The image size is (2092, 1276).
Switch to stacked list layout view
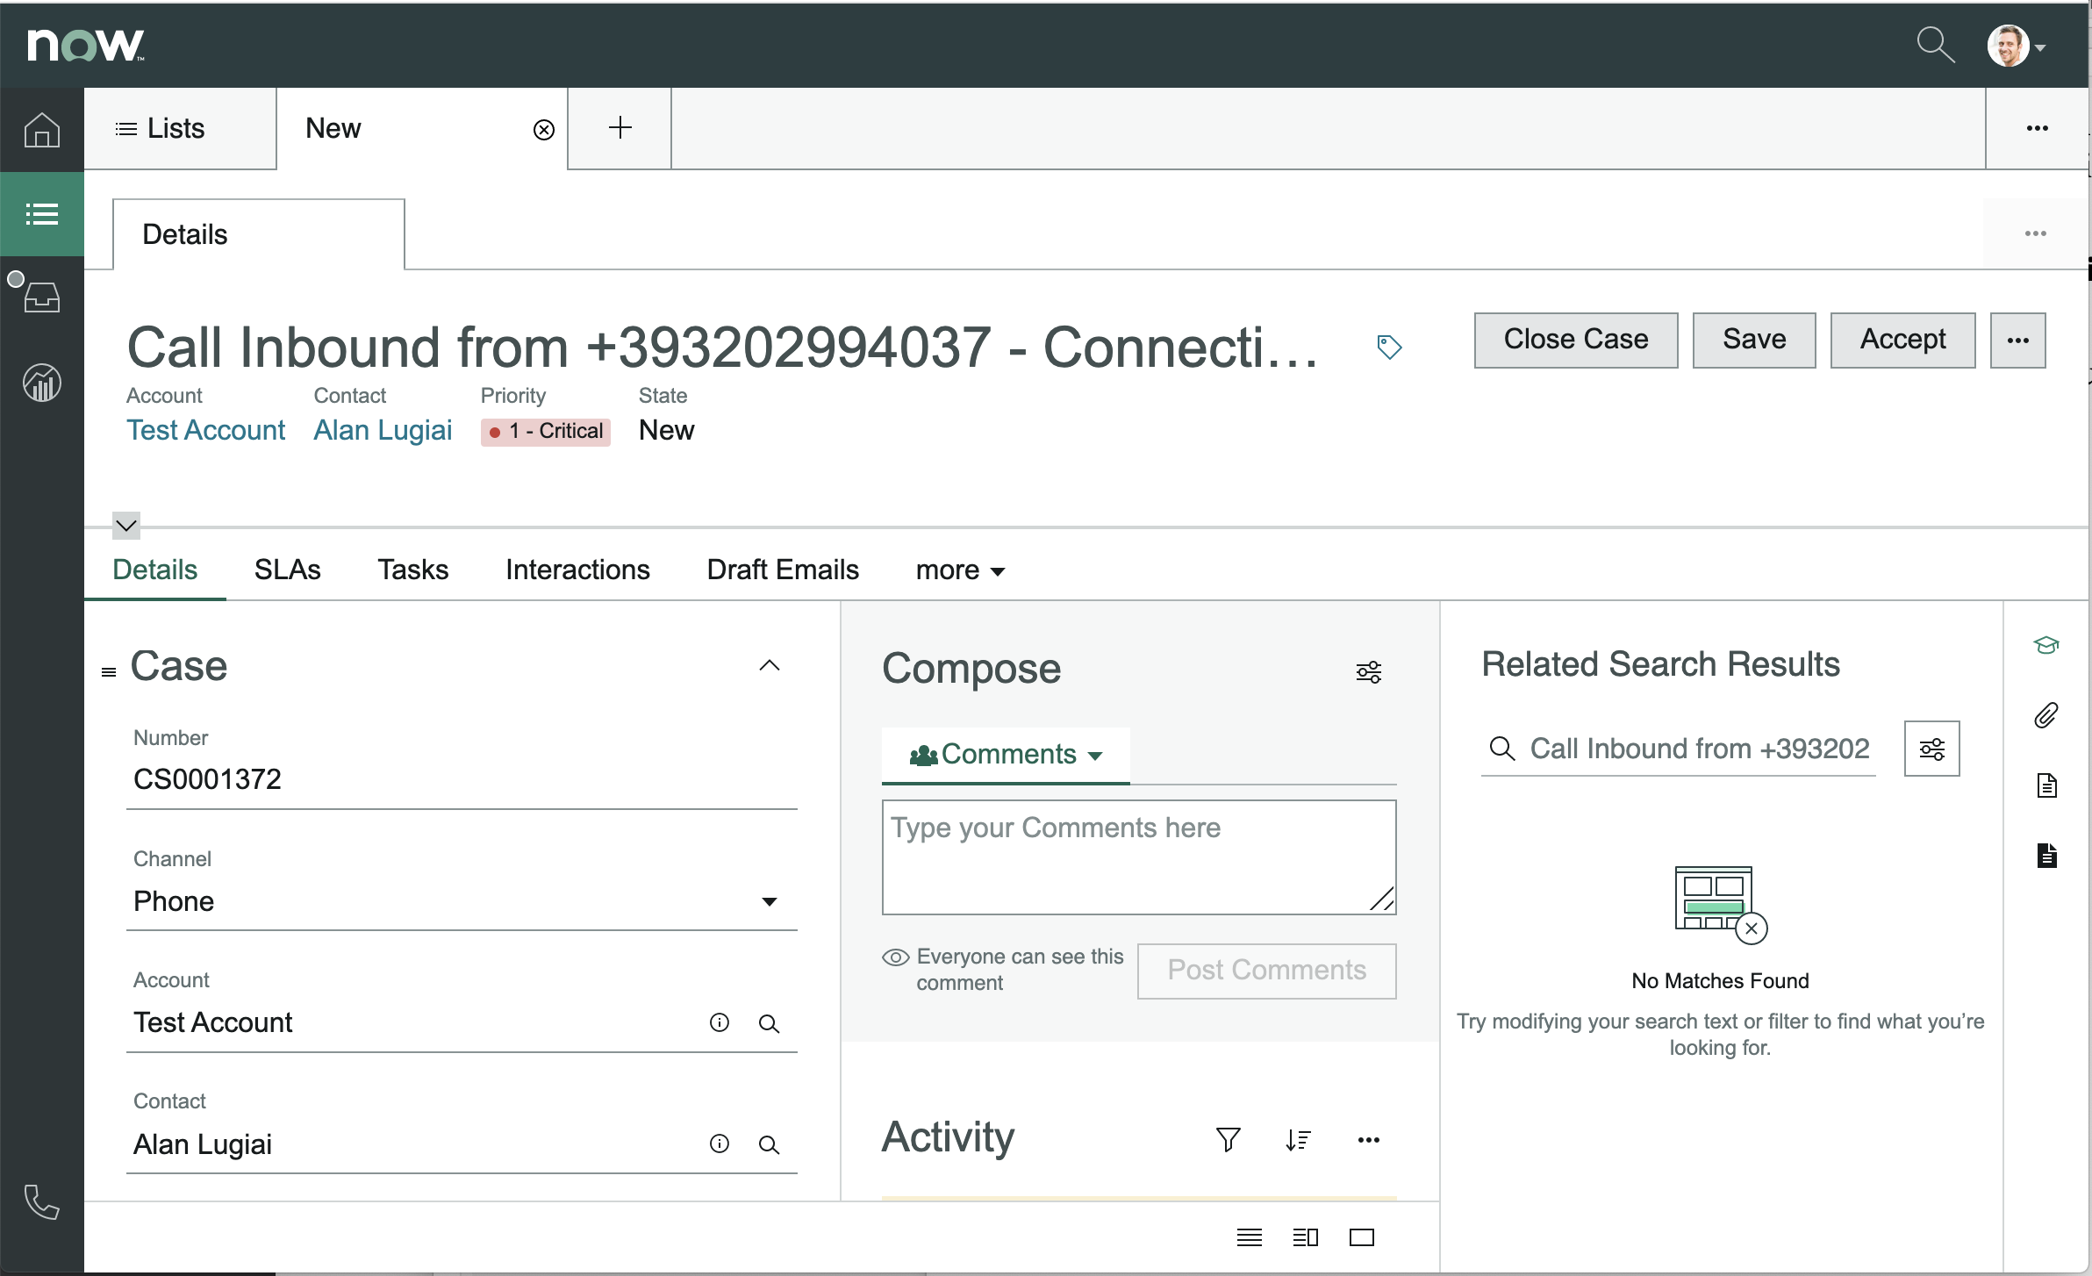1250,1237
